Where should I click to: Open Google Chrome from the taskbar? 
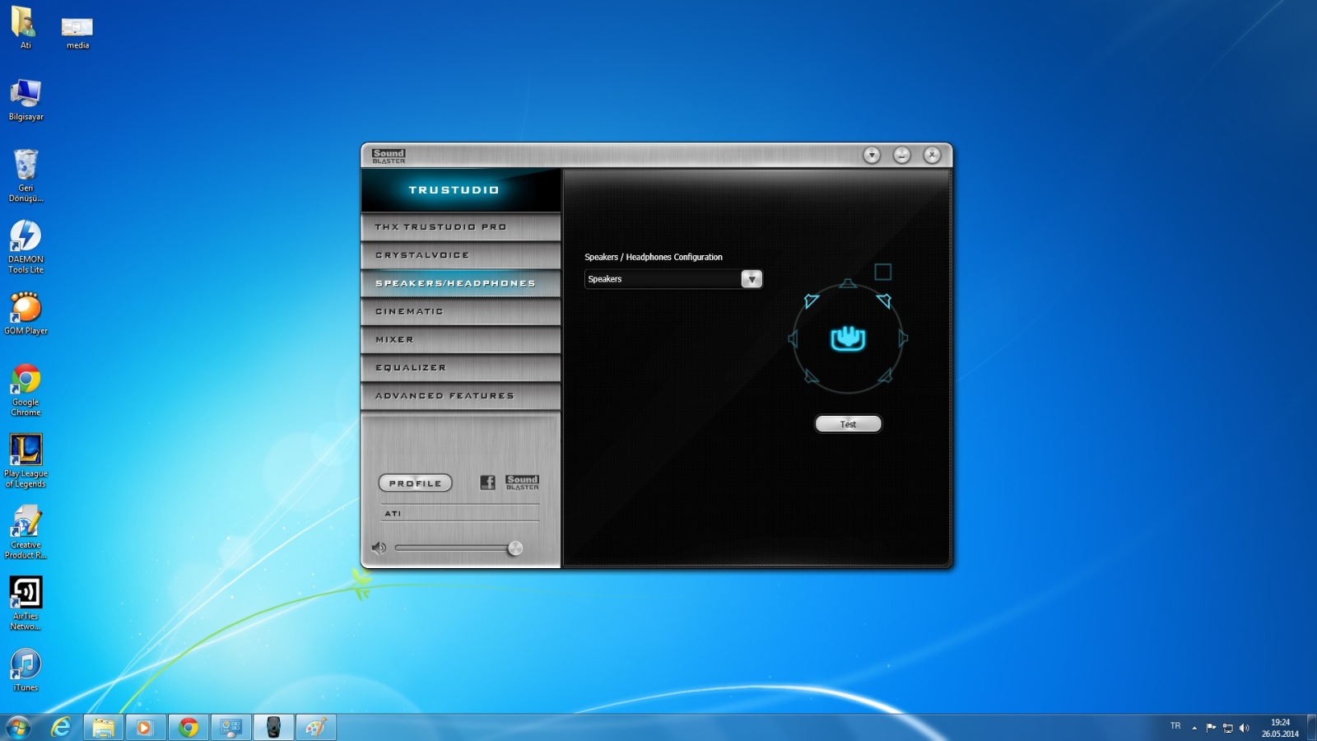coord(188,727)
